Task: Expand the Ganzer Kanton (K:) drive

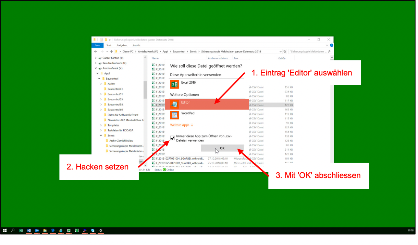Action: tap(96, 58)
